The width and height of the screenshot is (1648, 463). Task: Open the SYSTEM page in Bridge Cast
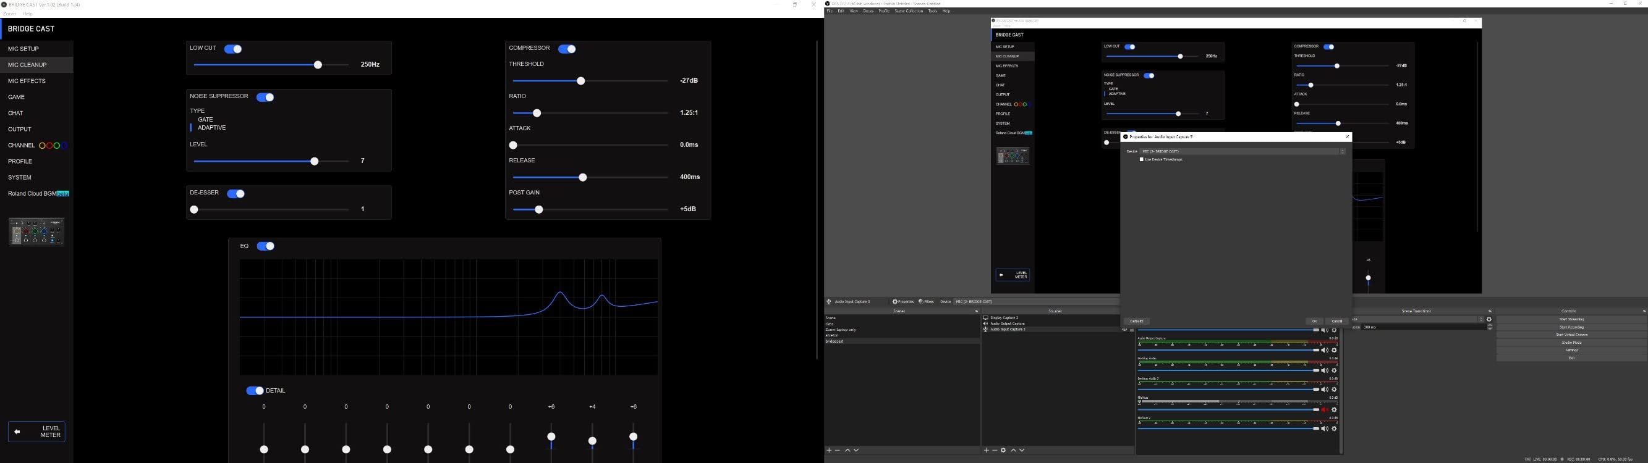[36, 178]
